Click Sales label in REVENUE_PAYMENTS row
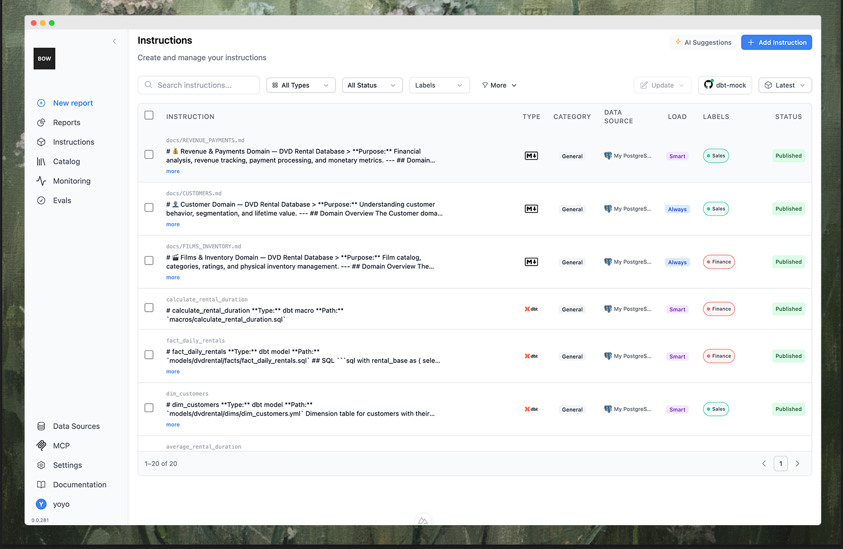This screenshot has width=843, height=549. [x=716, y=156]
